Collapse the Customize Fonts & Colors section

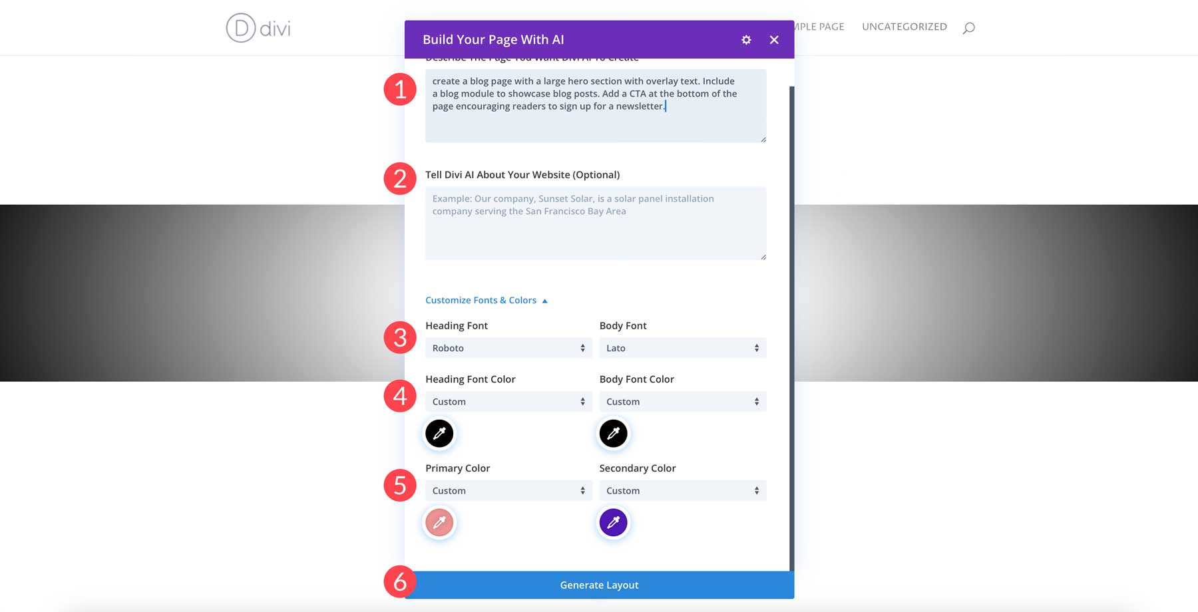point(486,300)
